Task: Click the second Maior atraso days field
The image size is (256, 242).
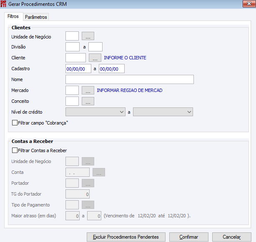Action: (94, 216)
